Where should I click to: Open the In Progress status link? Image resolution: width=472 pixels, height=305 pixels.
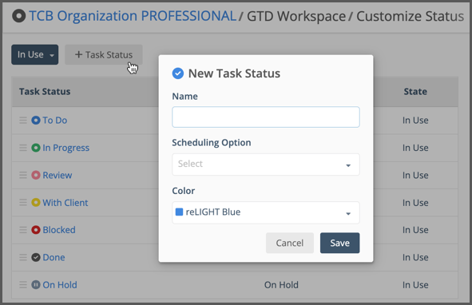point(66,148)
